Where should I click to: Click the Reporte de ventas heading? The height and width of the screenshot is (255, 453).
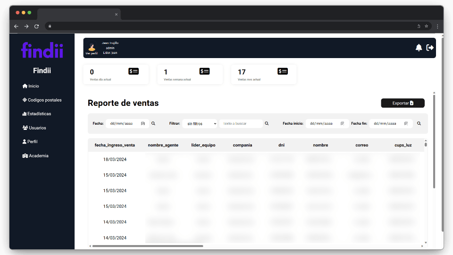123,103
